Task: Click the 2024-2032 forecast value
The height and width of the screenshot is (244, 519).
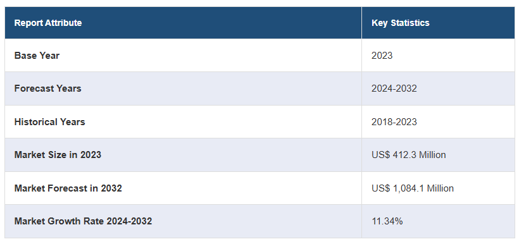Action: tap(394, 88)
